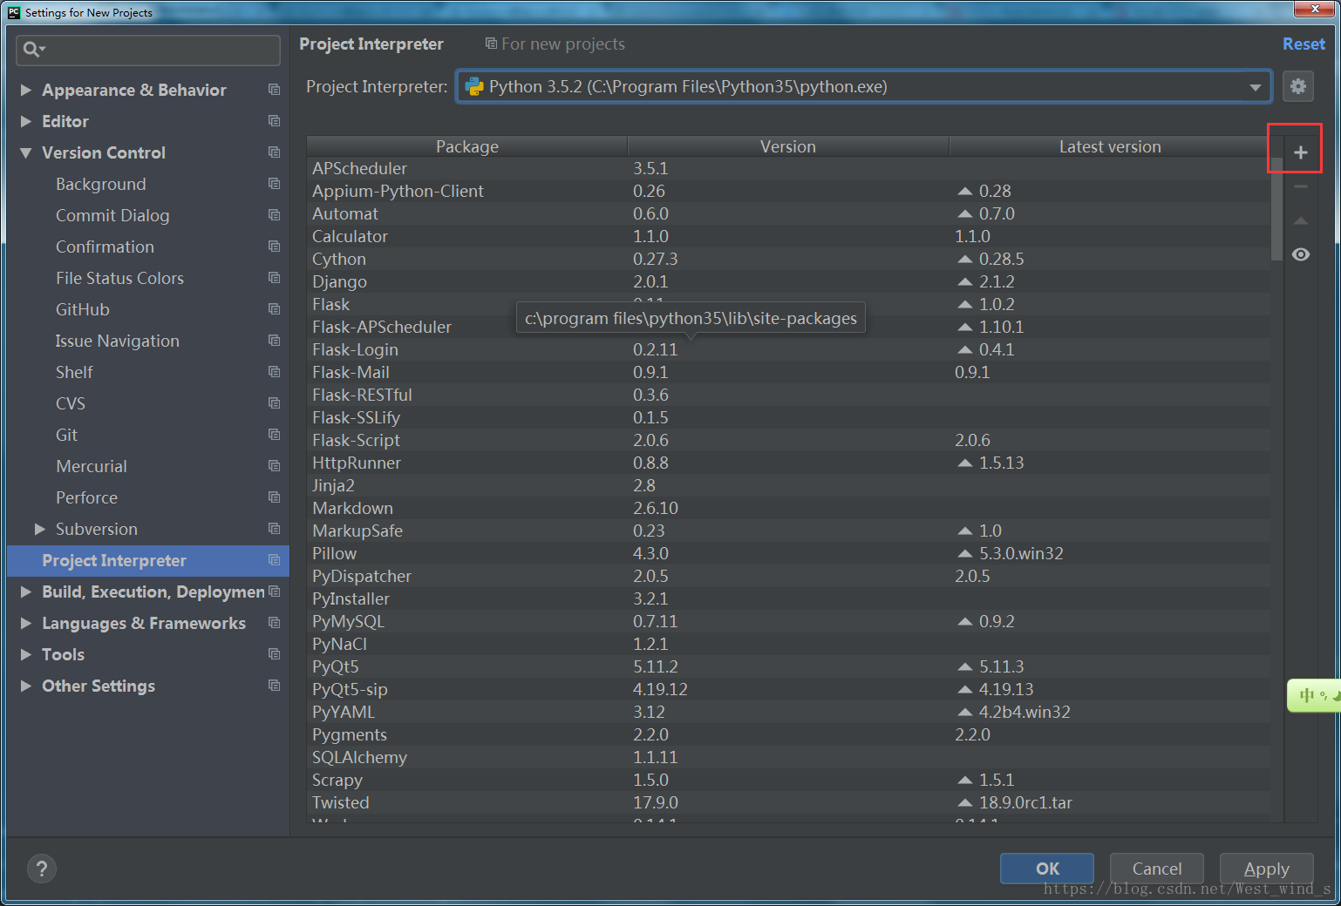1341x906 pixels.
Task: Expand the Tools section
Action: click(x=26, y=654)
